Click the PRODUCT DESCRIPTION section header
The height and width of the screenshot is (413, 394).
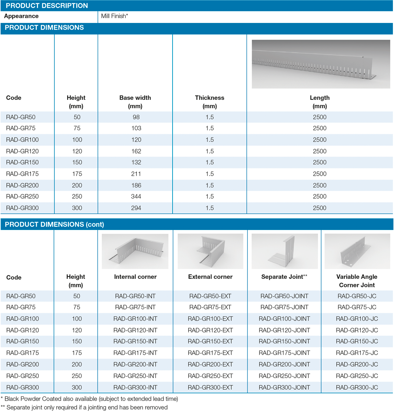(46, 6)
